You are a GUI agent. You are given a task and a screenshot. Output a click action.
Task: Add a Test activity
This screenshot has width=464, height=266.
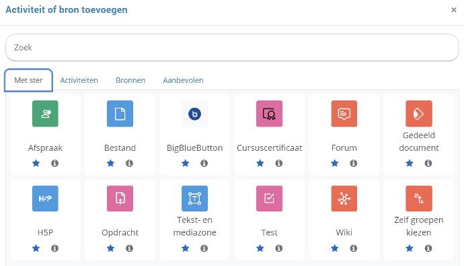[x=269, y=199]
